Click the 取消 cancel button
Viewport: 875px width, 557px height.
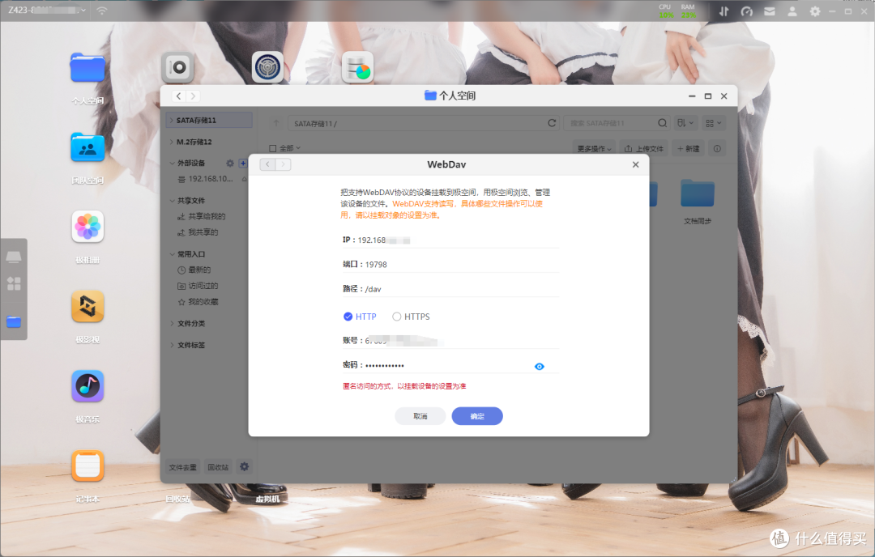point(420,416)
